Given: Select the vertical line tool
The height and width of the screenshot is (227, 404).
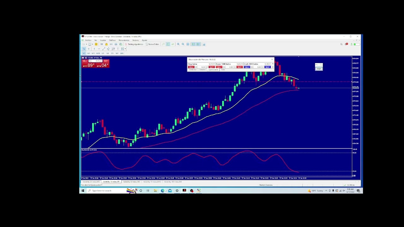Looking at the screenshot, I should 94,49.
